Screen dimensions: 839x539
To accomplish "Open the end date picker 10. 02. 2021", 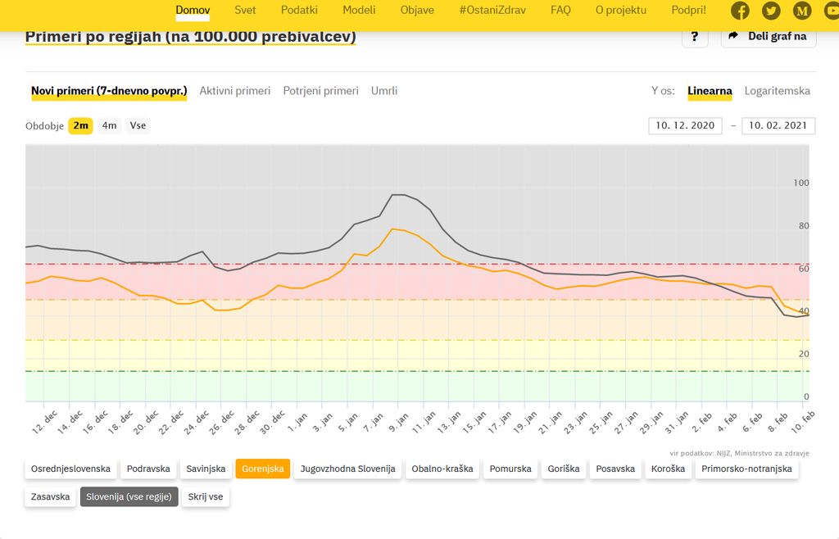I will point(778,125).
